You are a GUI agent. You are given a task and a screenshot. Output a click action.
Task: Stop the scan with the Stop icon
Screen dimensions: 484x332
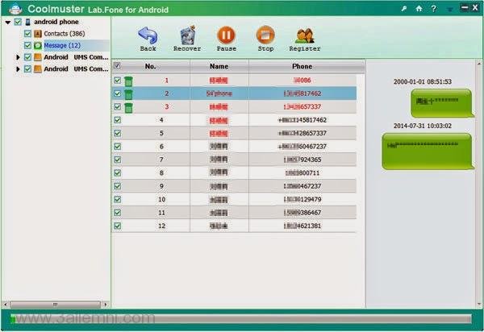coord(265,35)
